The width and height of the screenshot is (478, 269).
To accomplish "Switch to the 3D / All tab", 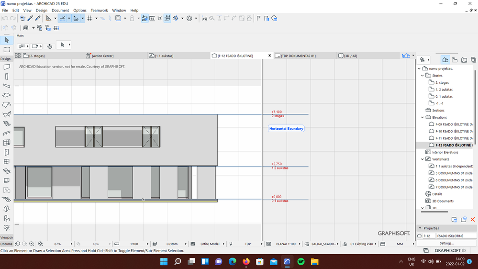I will [351, 56].
